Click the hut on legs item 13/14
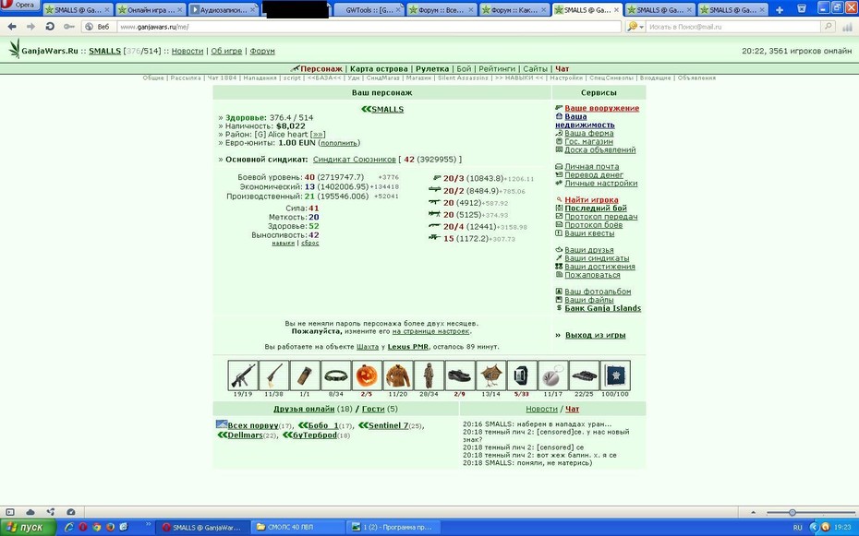This screenshot has width=859, height=536. pyautogui.click(x=490, y=375)
